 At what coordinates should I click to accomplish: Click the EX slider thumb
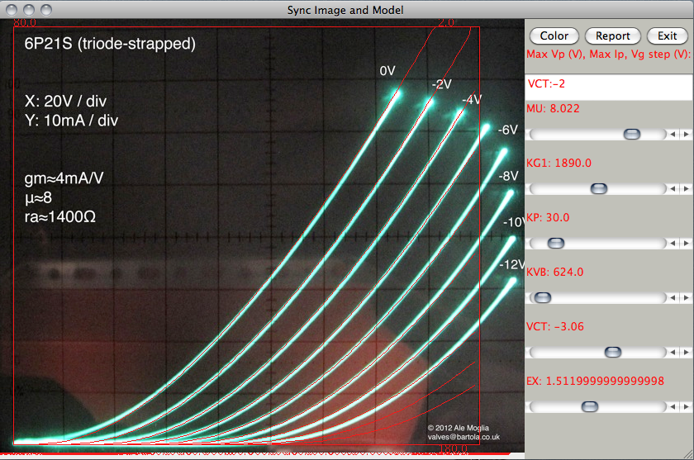[590, 406]
